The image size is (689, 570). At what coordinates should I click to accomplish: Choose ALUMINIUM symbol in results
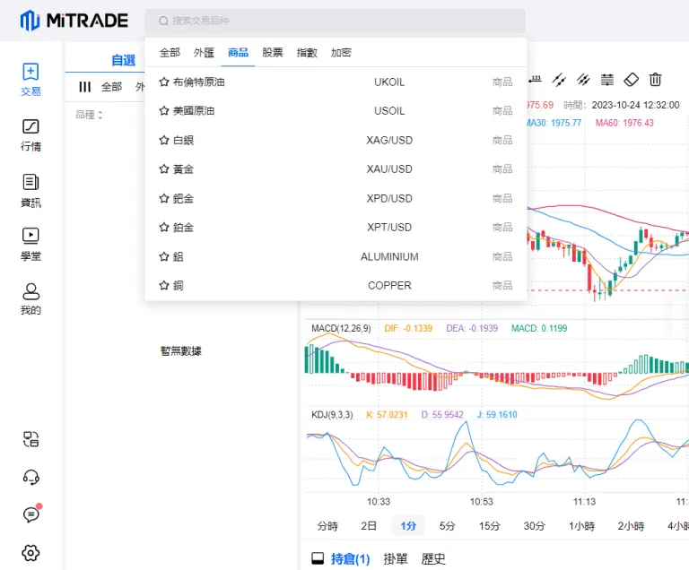click(389, 256)
